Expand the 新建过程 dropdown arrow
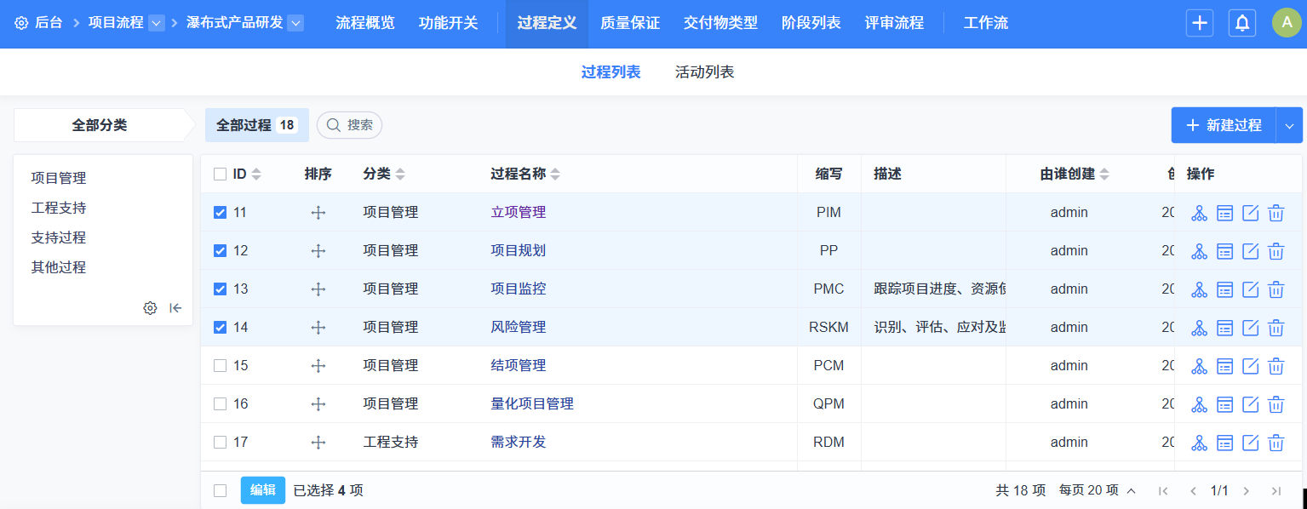 click(1289, 126)
